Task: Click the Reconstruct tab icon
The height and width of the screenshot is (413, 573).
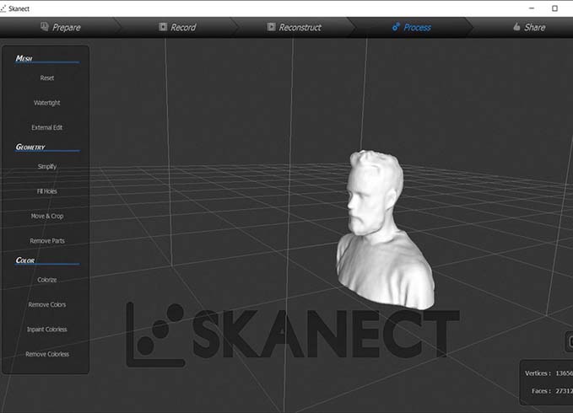Action: (271, 27)
